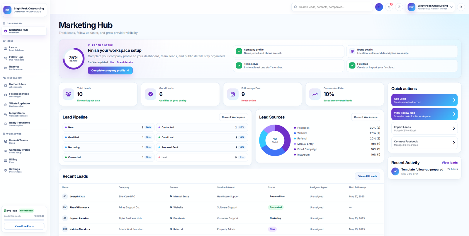Click the Recent Activity checkmark icon
The image size is (469, 236).
click(395, 171)
